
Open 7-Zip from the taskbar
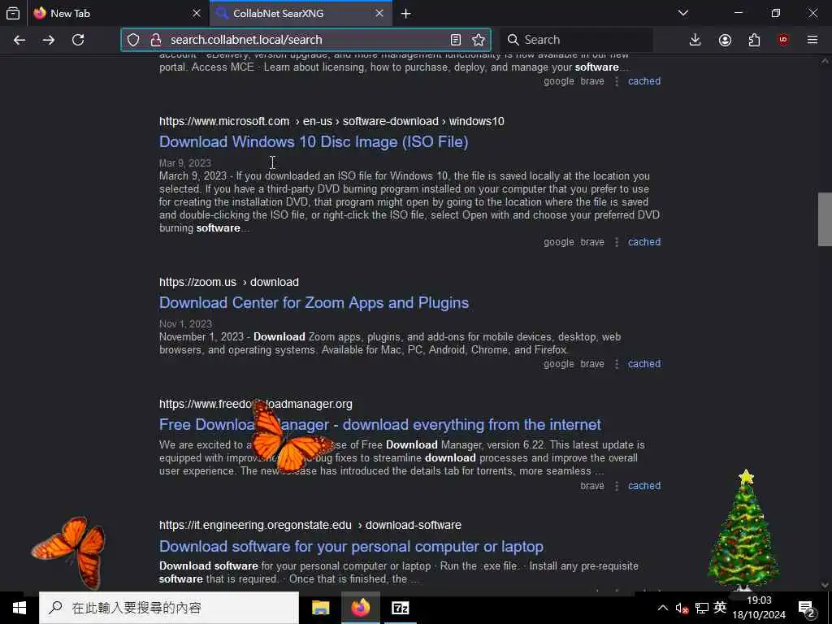tap(400, 608)
